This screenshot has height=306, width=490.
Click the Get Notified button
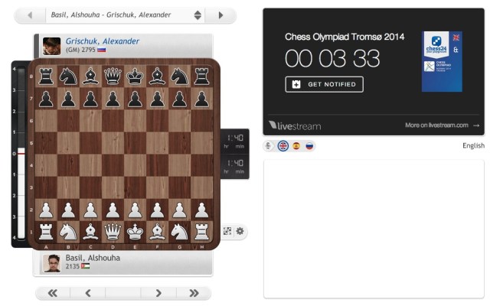point(324,85)
